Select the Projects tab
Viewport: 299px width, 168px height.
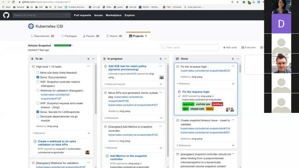point(138,36)
